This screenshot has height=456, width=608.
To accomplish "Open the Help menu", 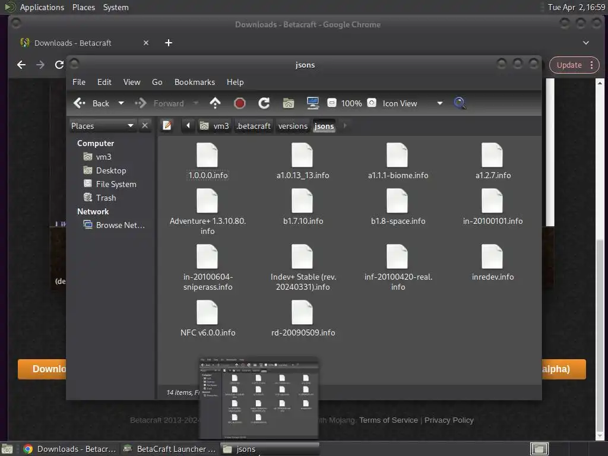I will (x=235, y=82).
